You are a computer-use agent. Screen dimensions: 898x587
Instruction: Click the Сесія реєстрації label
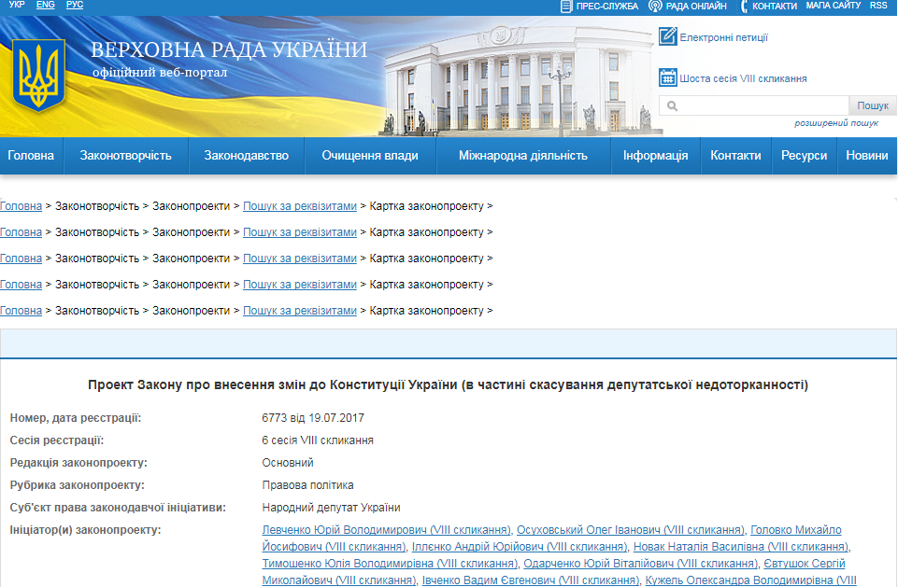click(x=57, y=440)
